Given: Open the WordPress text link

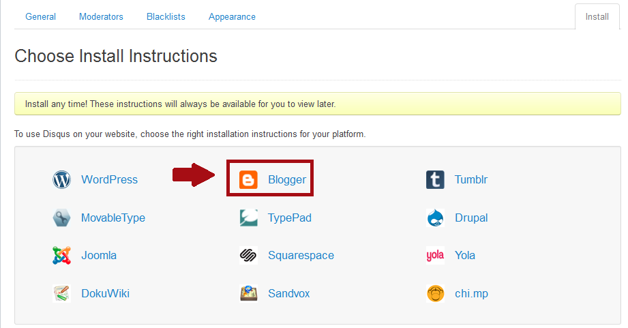Looking at the screenshot, I should pos(109,179).
